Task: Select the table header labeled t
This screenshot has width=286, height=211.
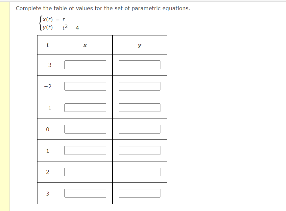Action: 48,45
